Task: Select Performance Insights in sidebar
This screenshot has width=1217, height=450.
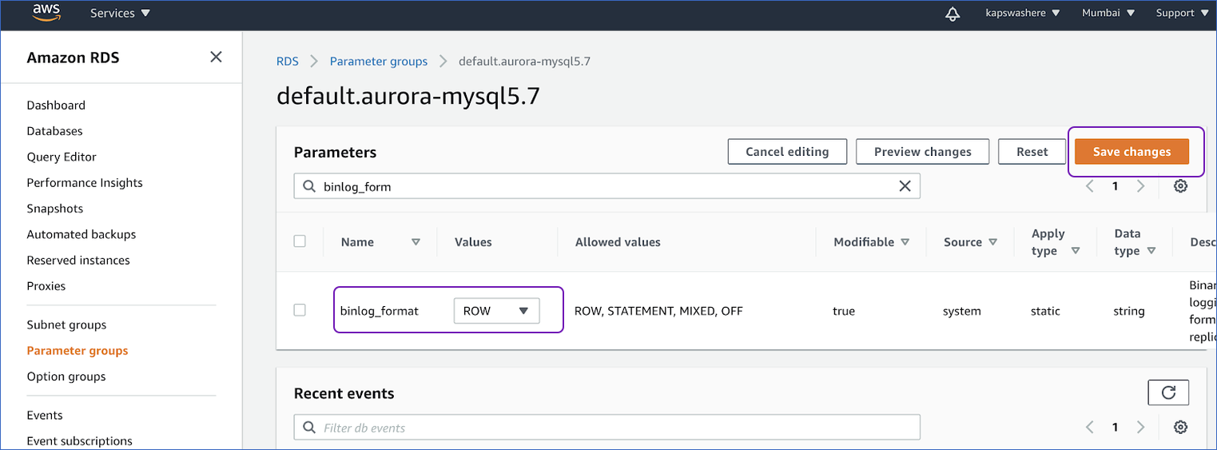Action: point(85,182)
